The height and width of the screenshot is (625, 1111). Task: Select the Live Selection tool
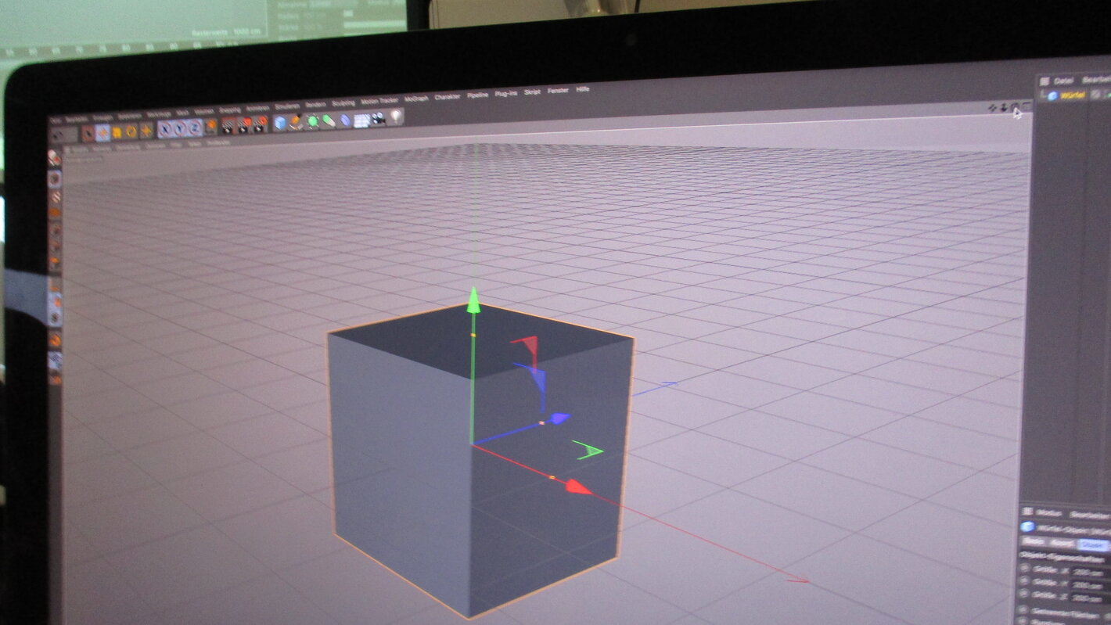pyautogui.click(x=88, y=132)
